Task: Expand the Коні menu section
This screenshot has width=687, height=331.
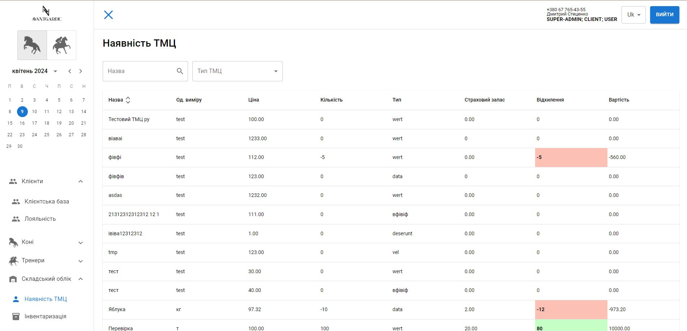Action: 81,242
